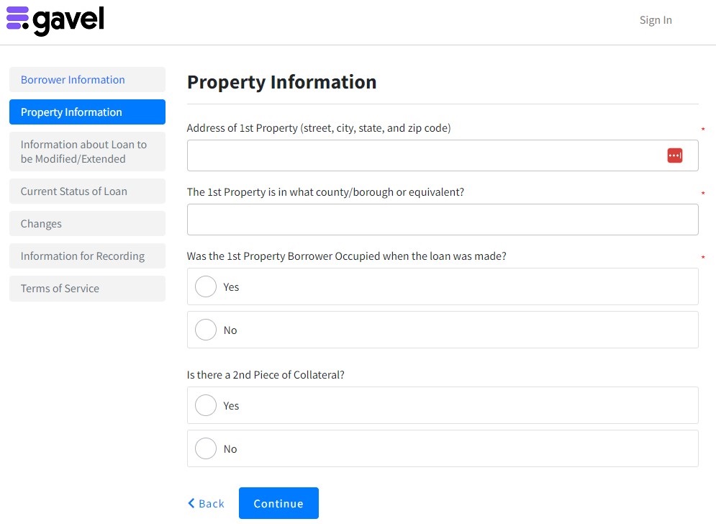716x524 pixels.
Task: Choose No for 2nd Piece of Collateral
Action: tap(206, 448)
